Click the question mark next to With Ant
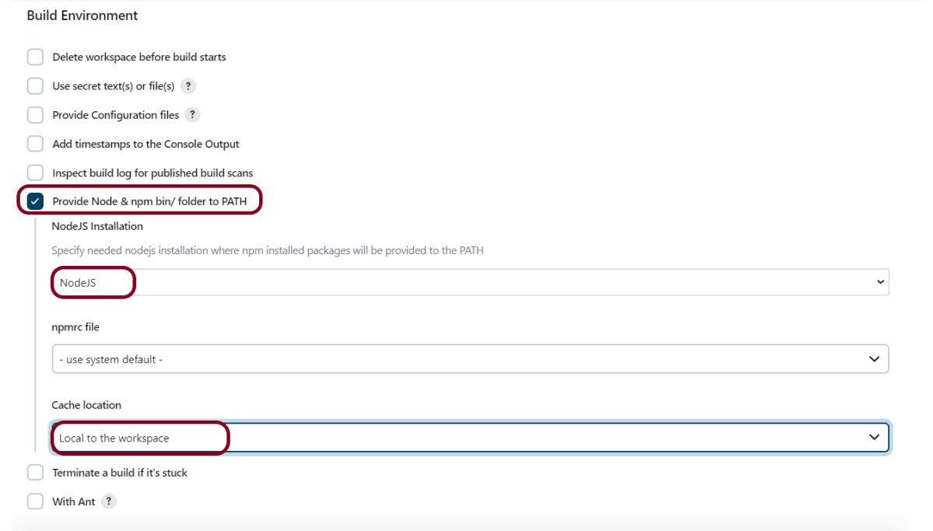Viewport: 933px width, 531px height. (x=109, y=502)
